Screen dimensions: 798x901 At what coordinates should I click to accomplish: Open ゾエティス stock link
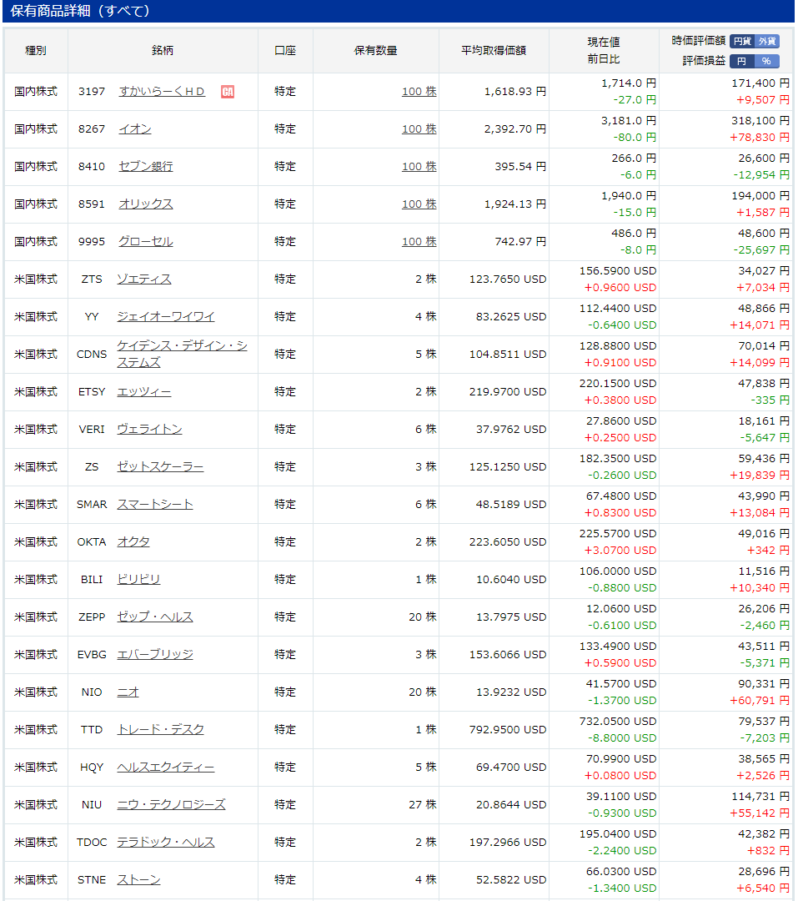click(144, 279)
